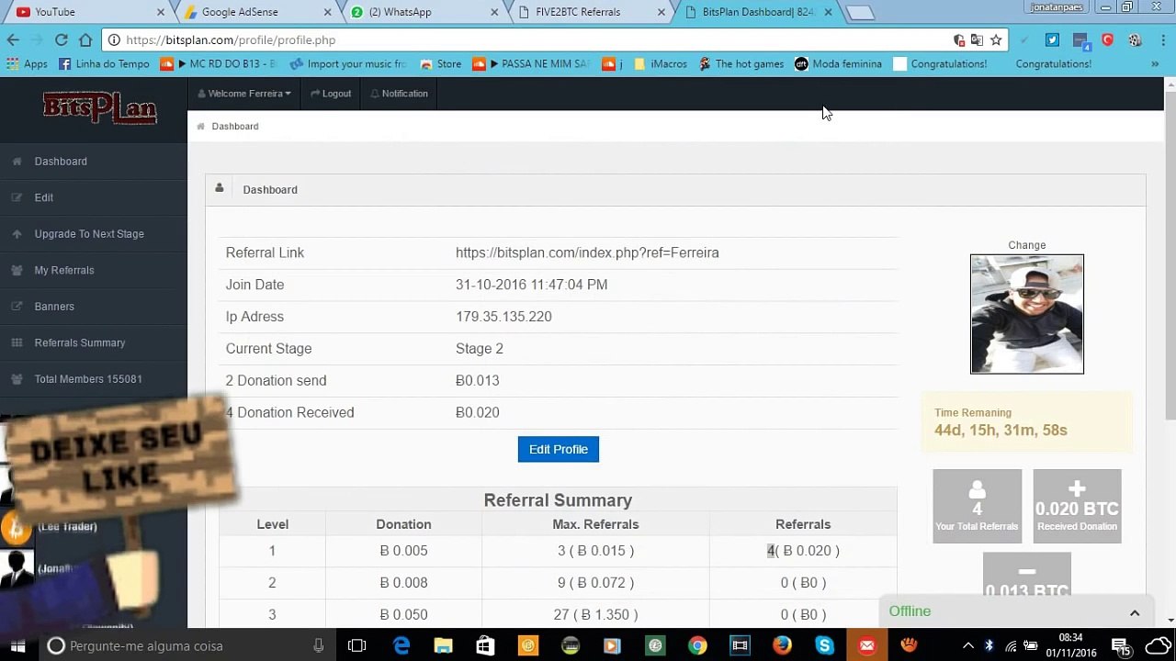The image size is (1176, 661).
Task: Open the iMacros bookmarks folder
Action: [x=661, y=64]
